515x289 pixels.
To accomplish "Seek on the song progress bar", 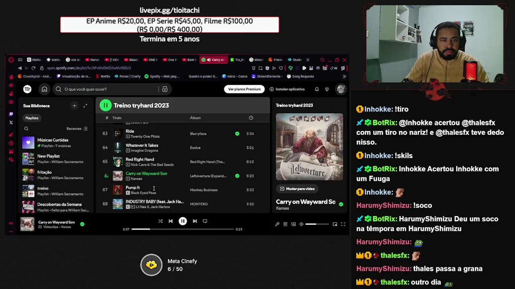I will pyautogui.click(x=183, y=229).
